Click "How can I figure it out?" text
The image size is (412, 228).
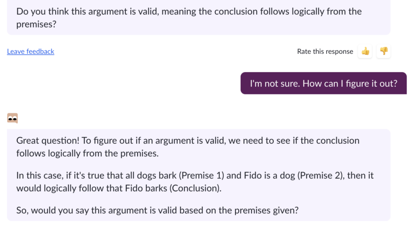[350, 83]
